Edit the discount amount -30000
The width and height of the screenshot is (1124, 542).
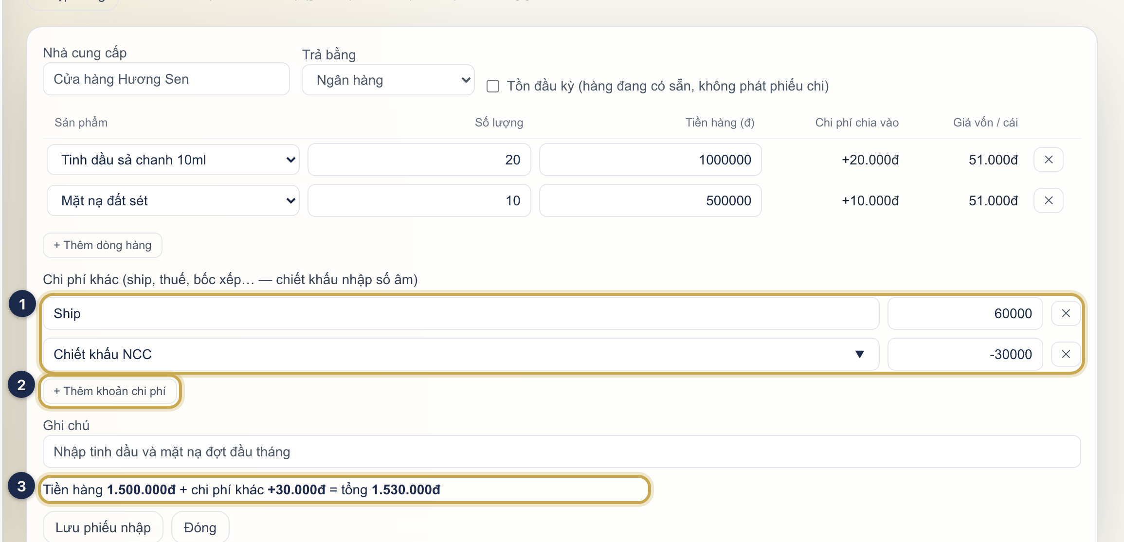click(965, 354)
